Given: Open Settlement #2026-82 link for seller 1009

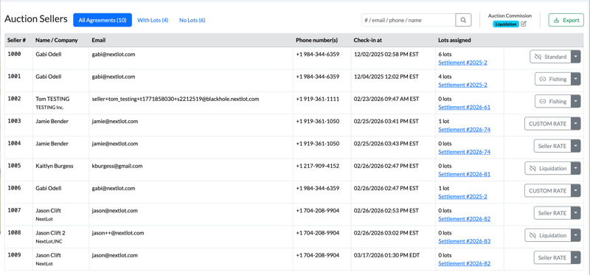Looking at the screenshot, I should coord(465,263).
